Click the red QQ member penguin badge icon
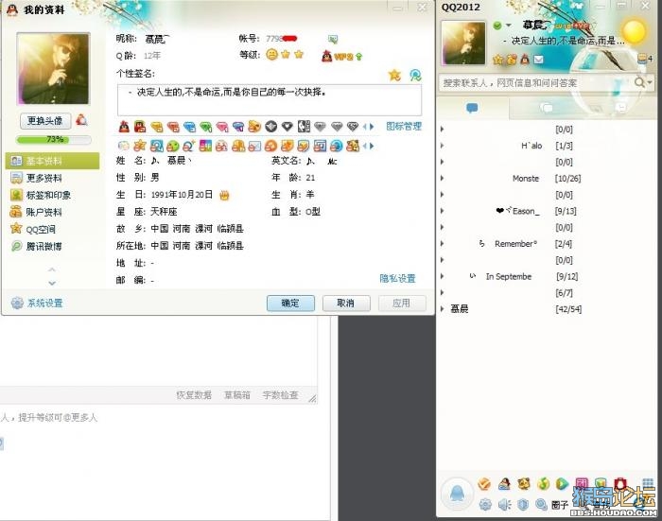Viewport: 662px width, 521px height. [x=124, y=127]
